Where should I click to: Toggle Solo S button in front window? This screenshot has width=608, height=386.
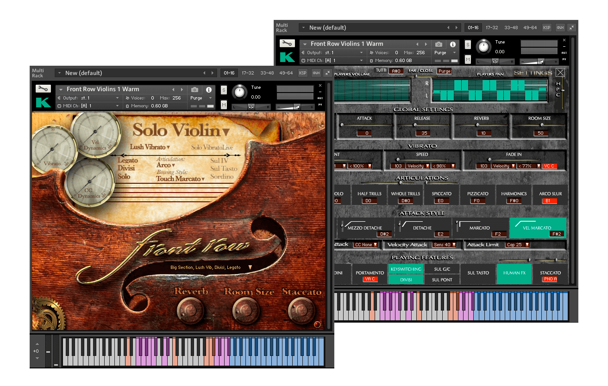[224, 90]
